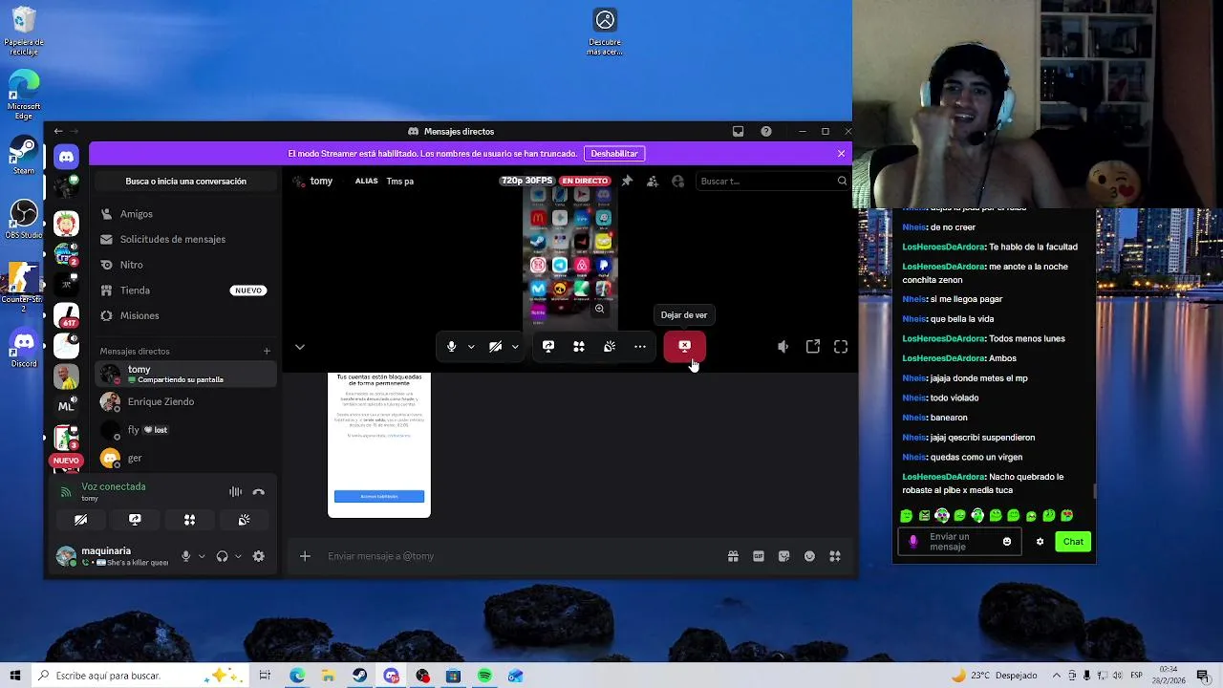Screen dimensions: 1223x688
Task: Open soundboard button in voice panel
Action: pyautogui.click(x=244, y=520)
